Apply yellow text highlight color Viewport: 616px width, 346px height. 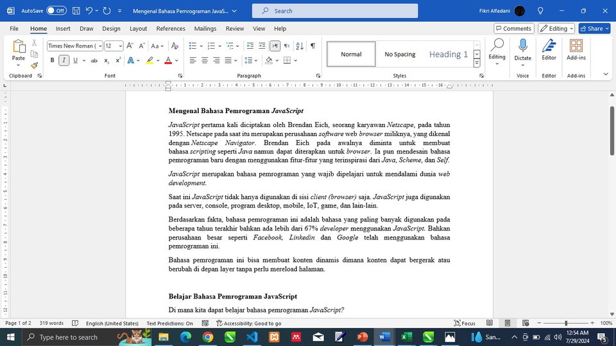click(x=150, y=60)
